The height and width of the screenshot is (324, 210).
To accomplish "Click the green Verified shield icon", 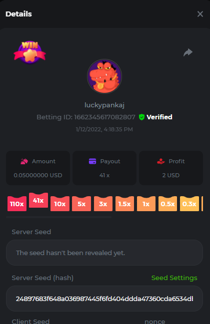I will click(141, 117).
